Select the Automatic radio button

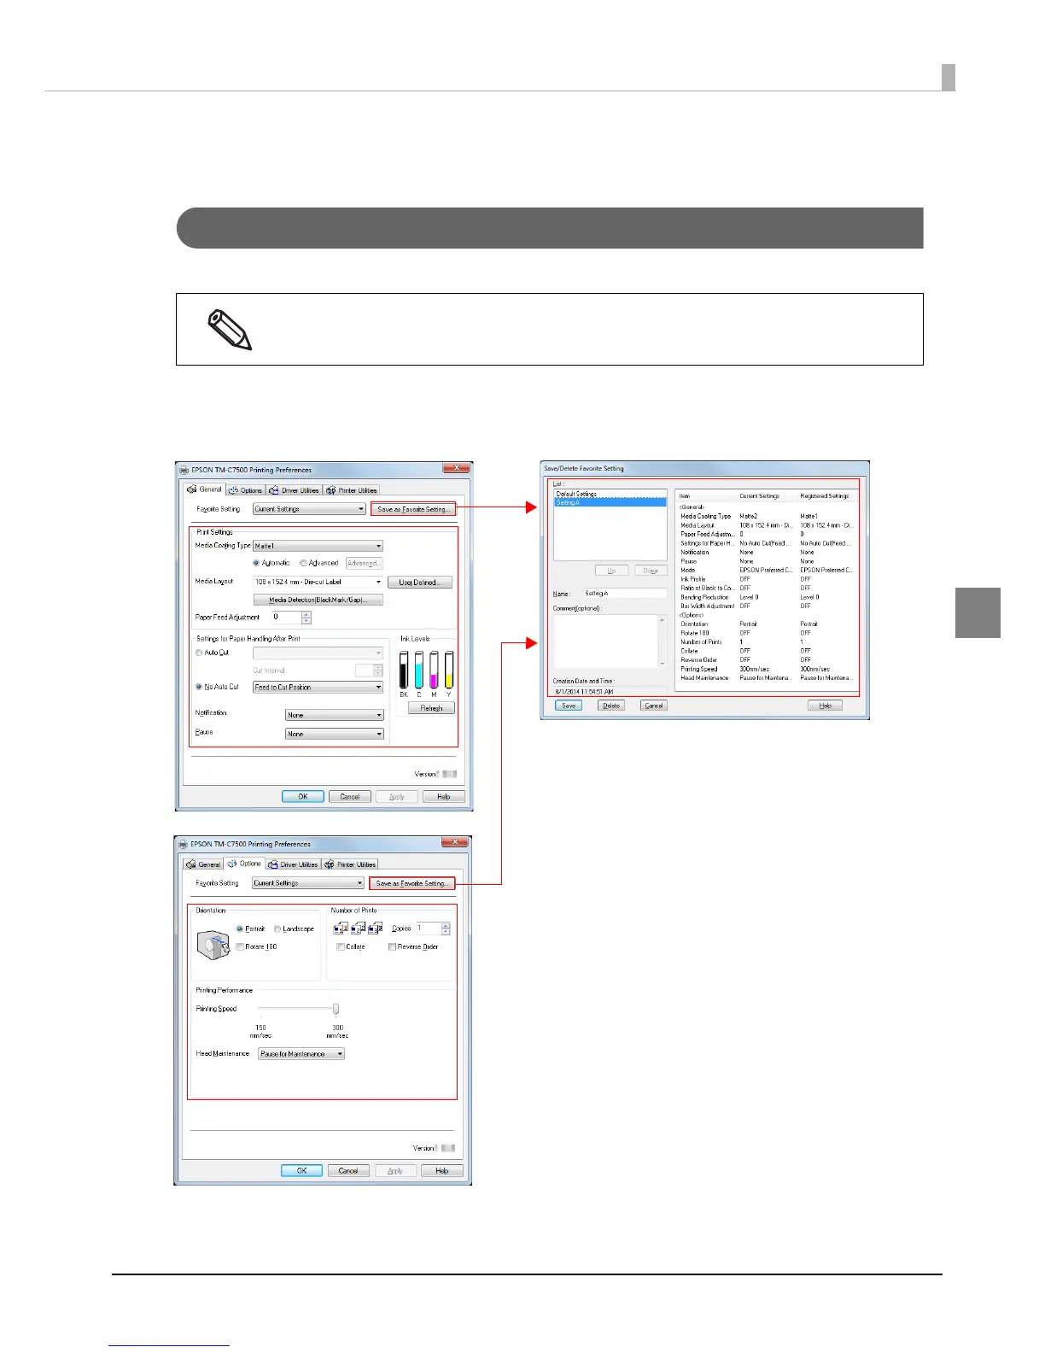[256, 563]
